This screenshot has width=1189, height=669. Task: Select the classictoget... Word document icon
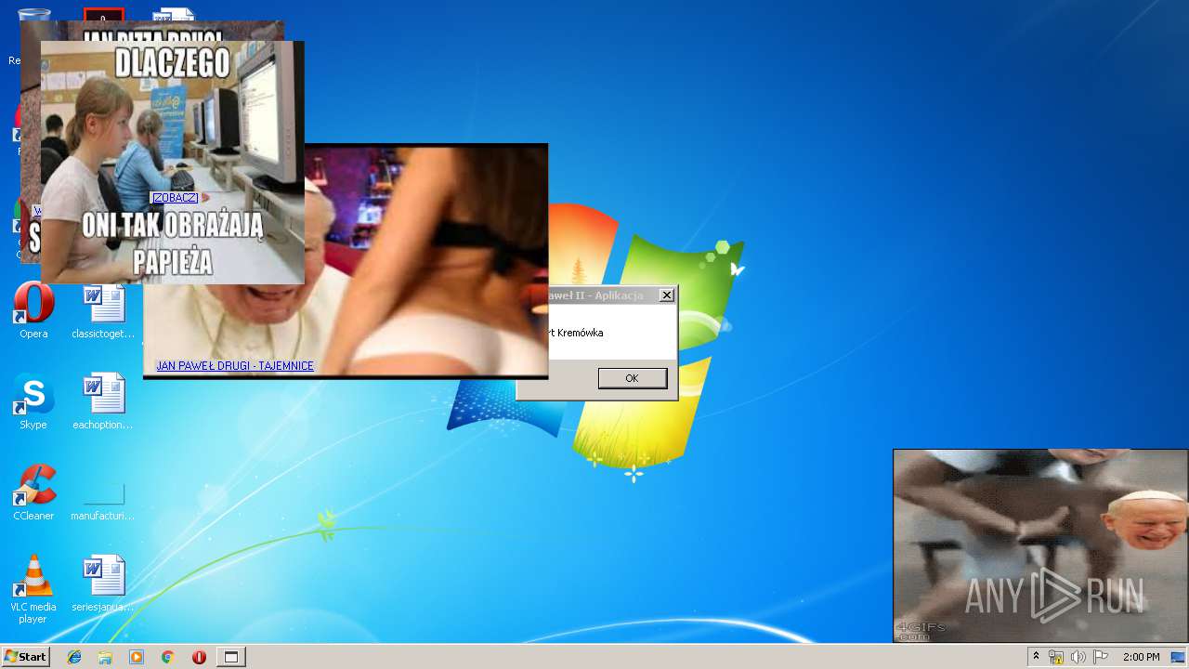click(x=103, y=311)
